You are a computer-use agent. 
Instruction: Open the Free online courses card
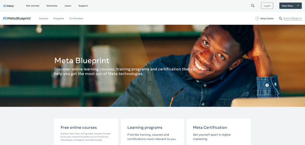click(86, 132)
